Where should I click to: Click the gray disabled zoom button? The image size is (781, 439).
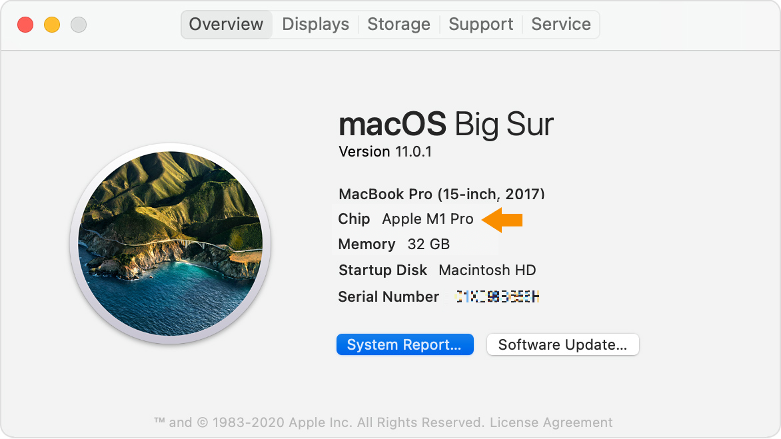coord(79,25)
